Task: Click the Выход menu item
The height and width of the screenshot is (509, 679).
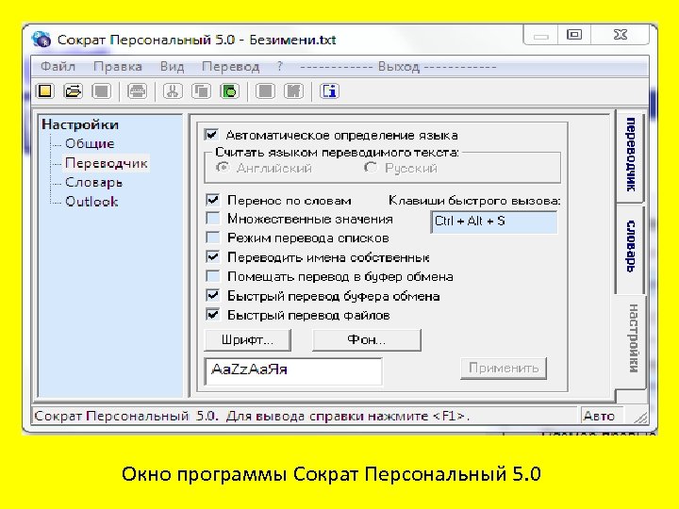Action: 398,67
